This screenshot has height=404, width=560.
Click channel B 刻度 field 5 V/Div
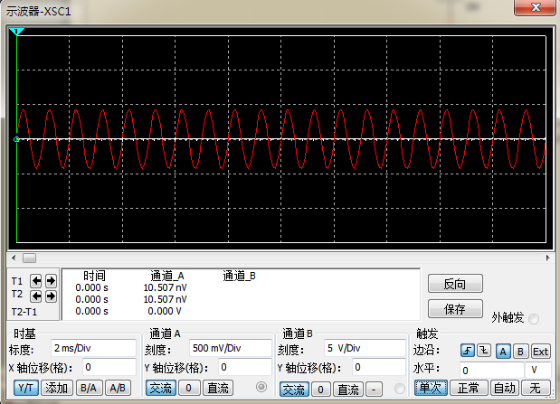365,348
